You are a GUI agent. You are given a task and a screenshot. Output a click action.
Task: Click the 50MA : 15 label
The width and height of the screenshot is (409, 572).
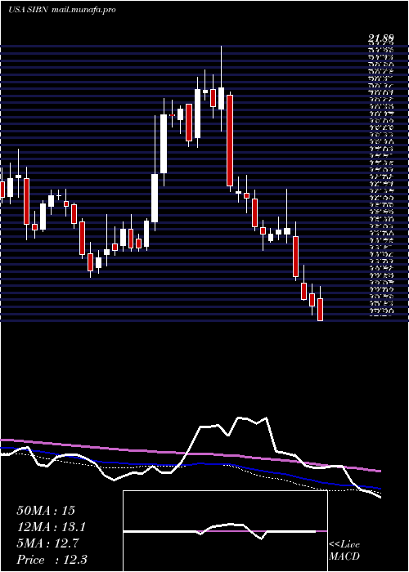tap(46, 511)
